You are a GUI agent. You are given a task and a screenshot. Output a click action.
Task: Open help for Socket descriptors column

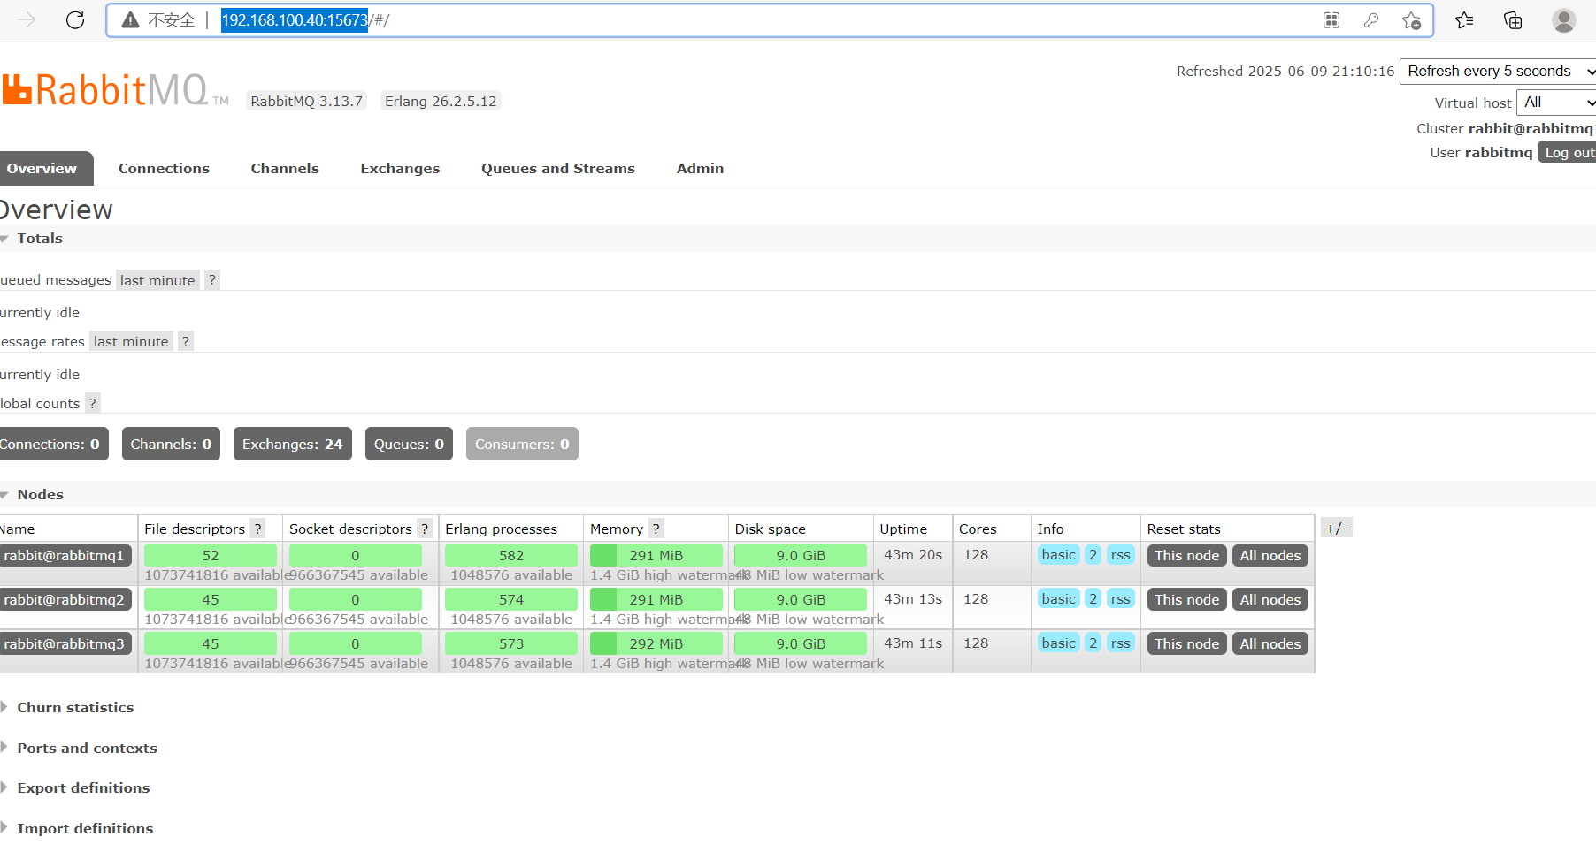pos(425,529)
